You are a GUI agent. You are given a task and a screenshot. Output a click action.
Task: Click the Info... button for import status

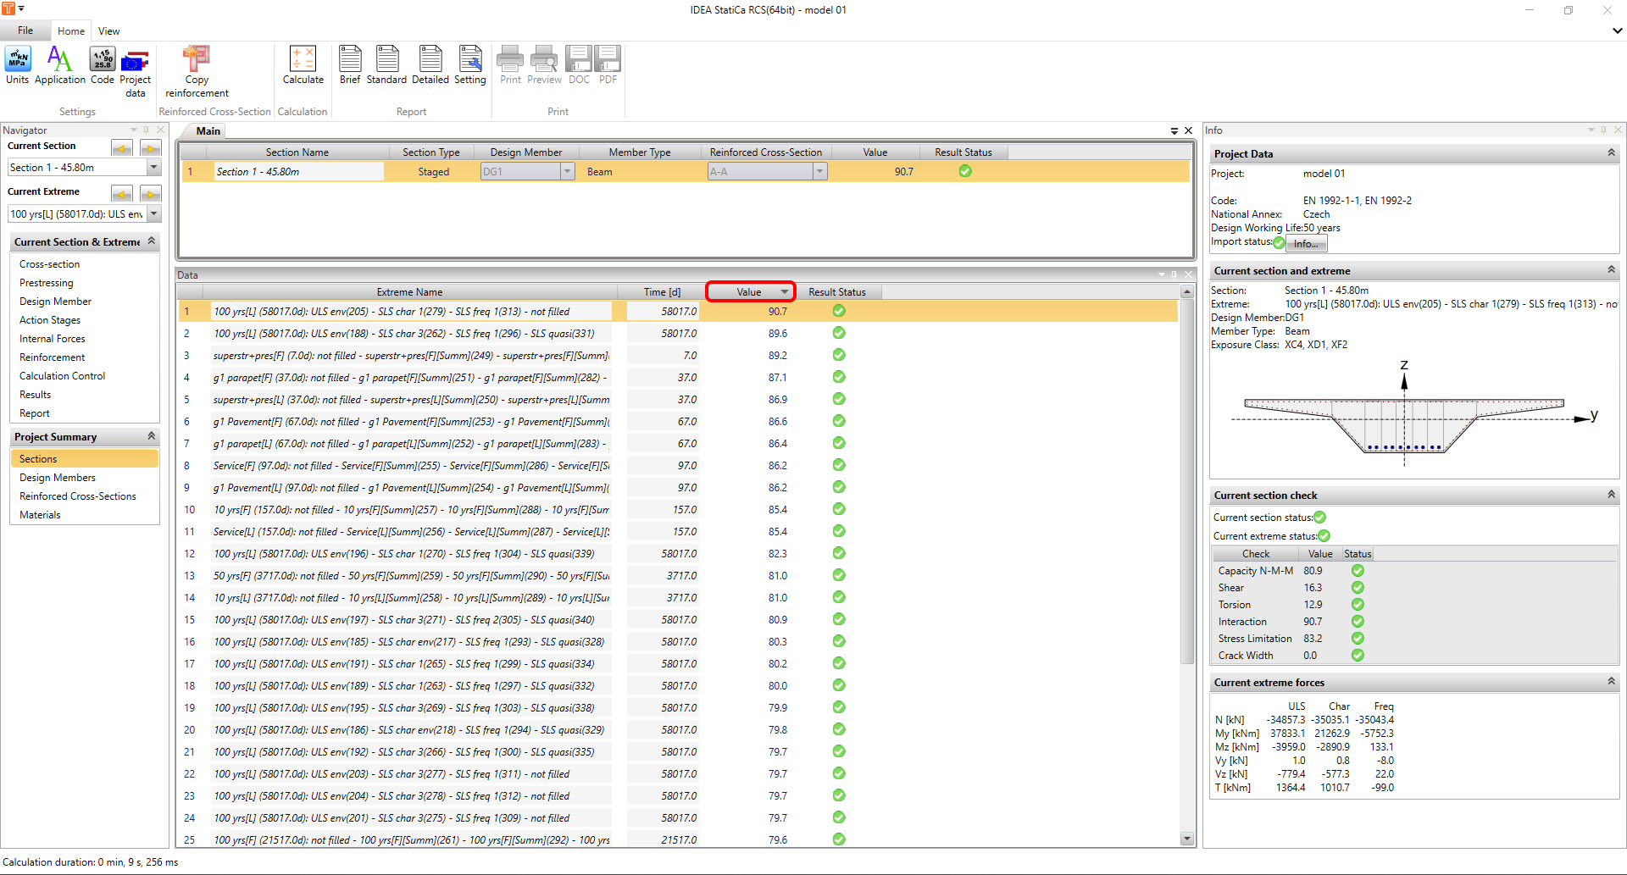click(x=1306, y=244)
